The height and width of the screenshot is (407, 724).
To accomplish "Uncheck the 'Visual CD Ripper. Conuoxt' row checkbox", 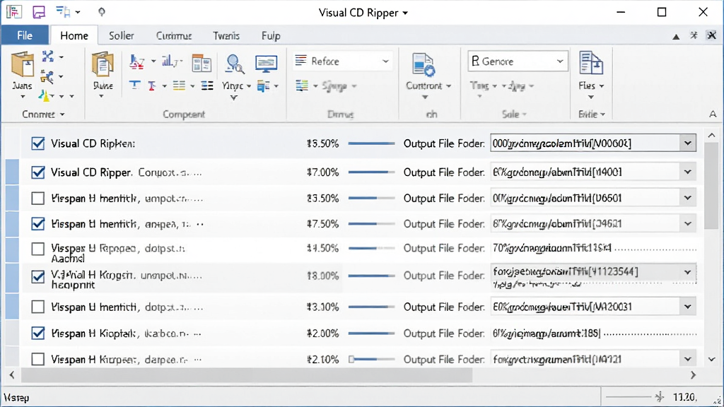I will (38, 172).
